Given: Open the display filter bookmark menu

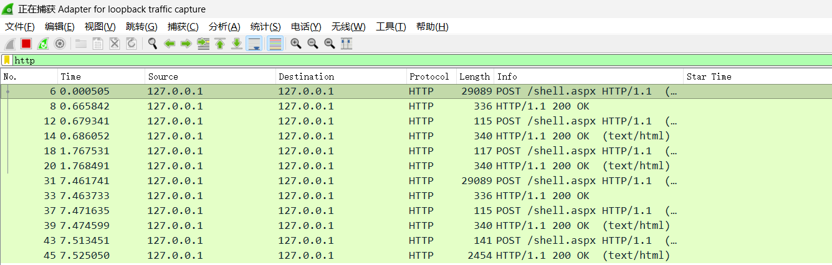Looking at the screenshot, I should click(7, 60).
